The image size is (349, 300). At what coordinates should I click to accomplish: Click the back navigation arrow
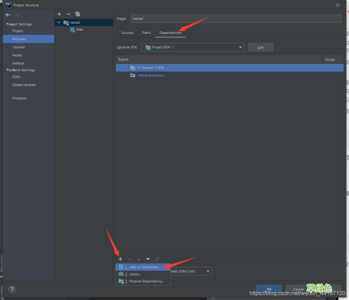coord(8,15)
